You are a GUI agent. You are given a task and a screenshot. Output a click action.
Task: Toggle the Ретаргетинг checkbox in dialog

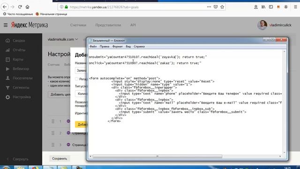pos(77,79)
